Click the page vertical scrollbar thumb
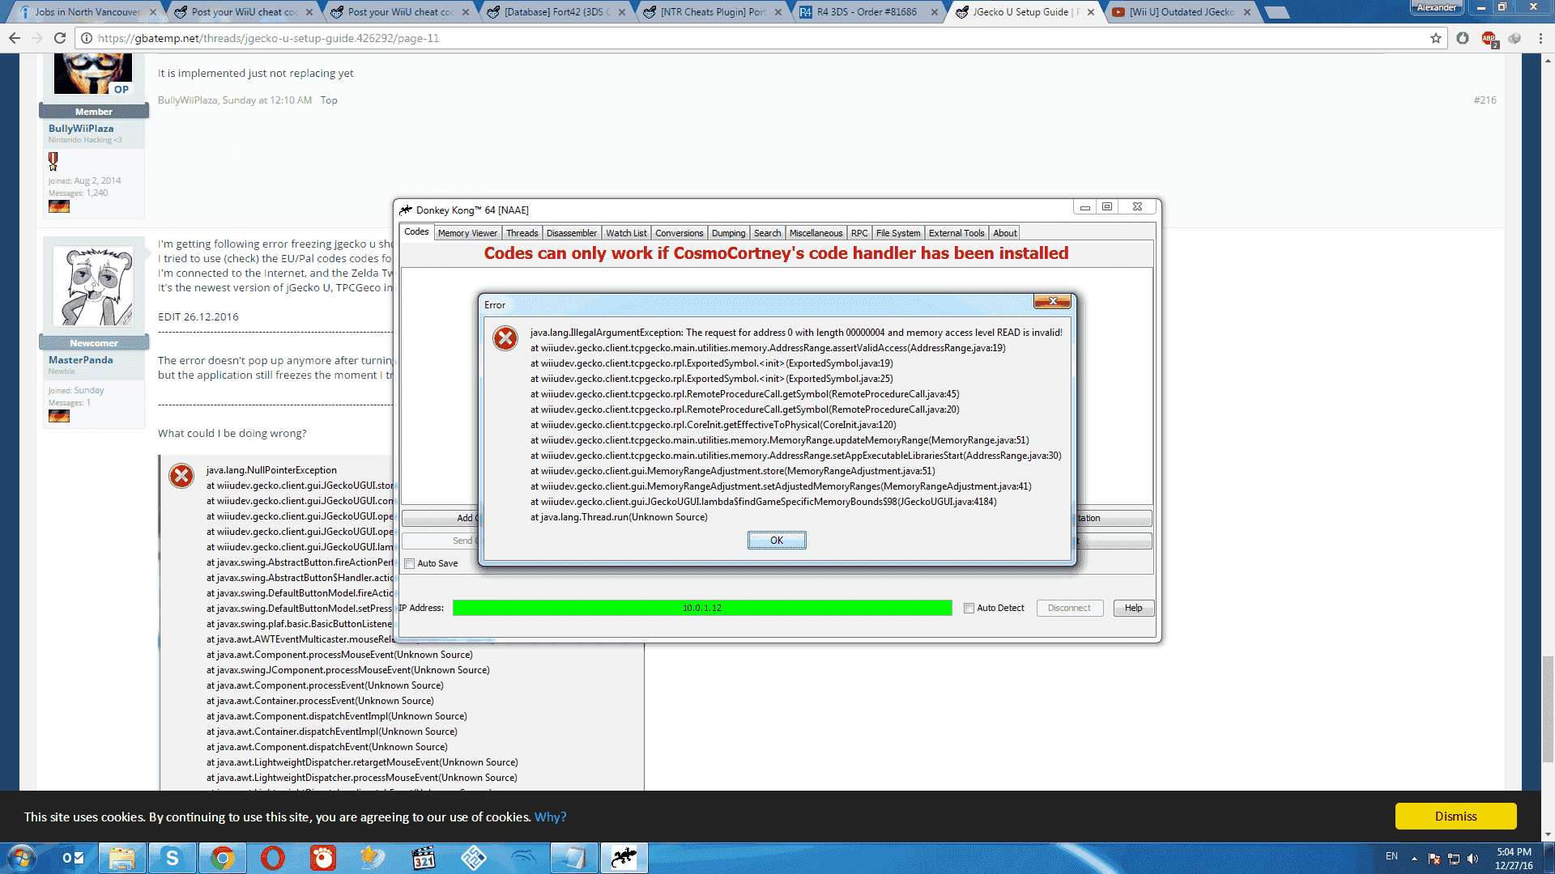The image size is (1555, 874). 1548,710
